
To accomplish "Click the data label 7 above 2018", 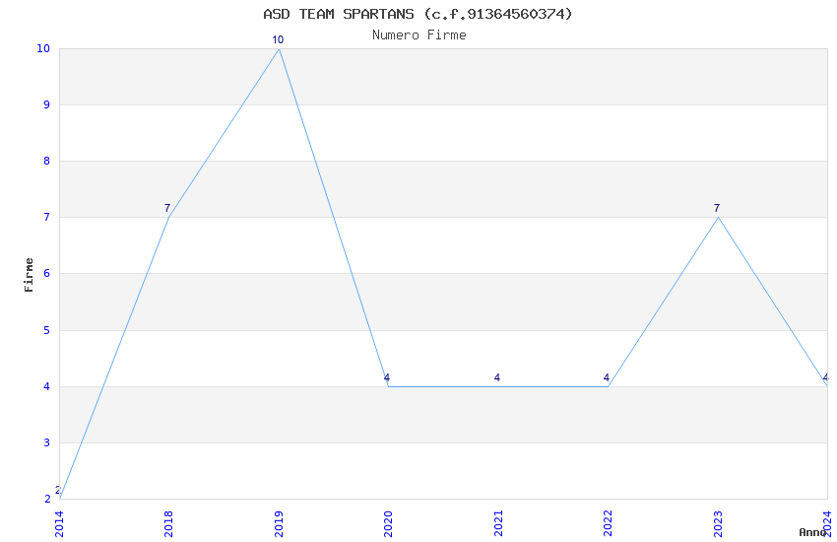I will click(x=167, y=208).
